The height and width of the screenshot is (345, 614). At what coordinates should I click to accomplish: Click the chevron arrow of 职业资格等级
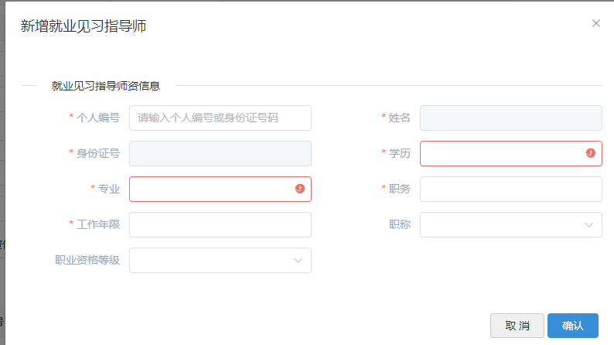pos(298,261)
